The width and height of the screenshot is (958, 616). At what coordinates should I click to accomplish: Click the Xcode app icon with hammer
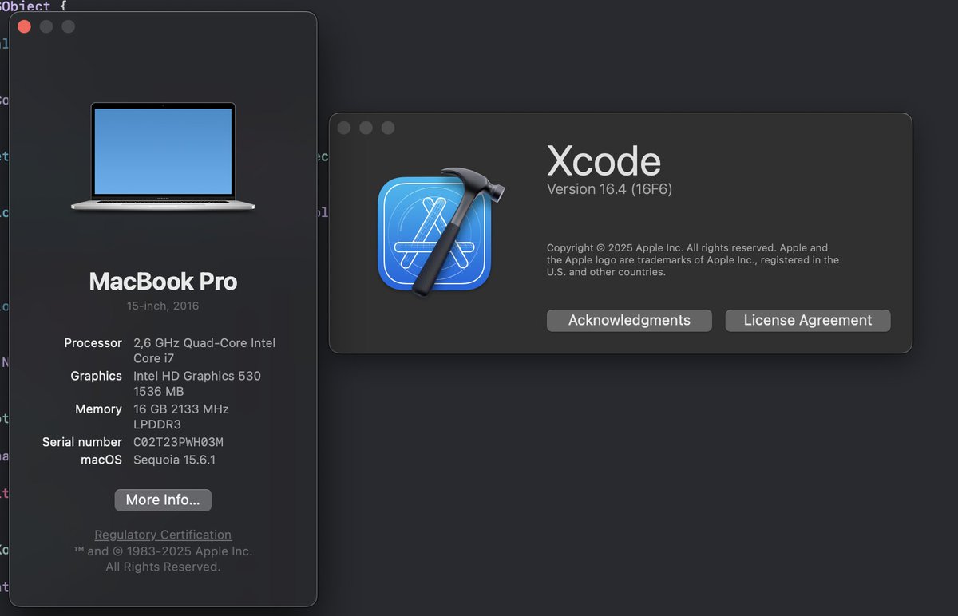coord(440,232)
